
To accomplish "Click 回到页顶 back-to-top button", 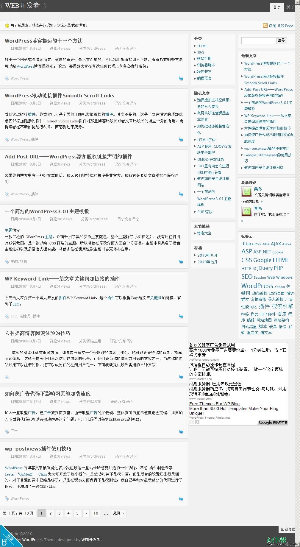I will pyautogui.click(x=288, y=529).
